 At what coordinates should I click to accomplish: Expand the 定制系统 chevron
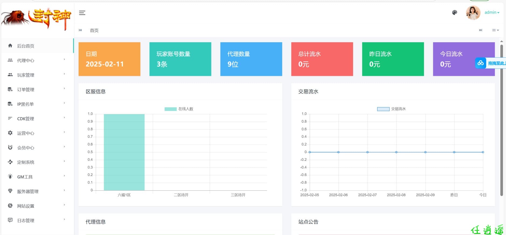coord(64,161)
